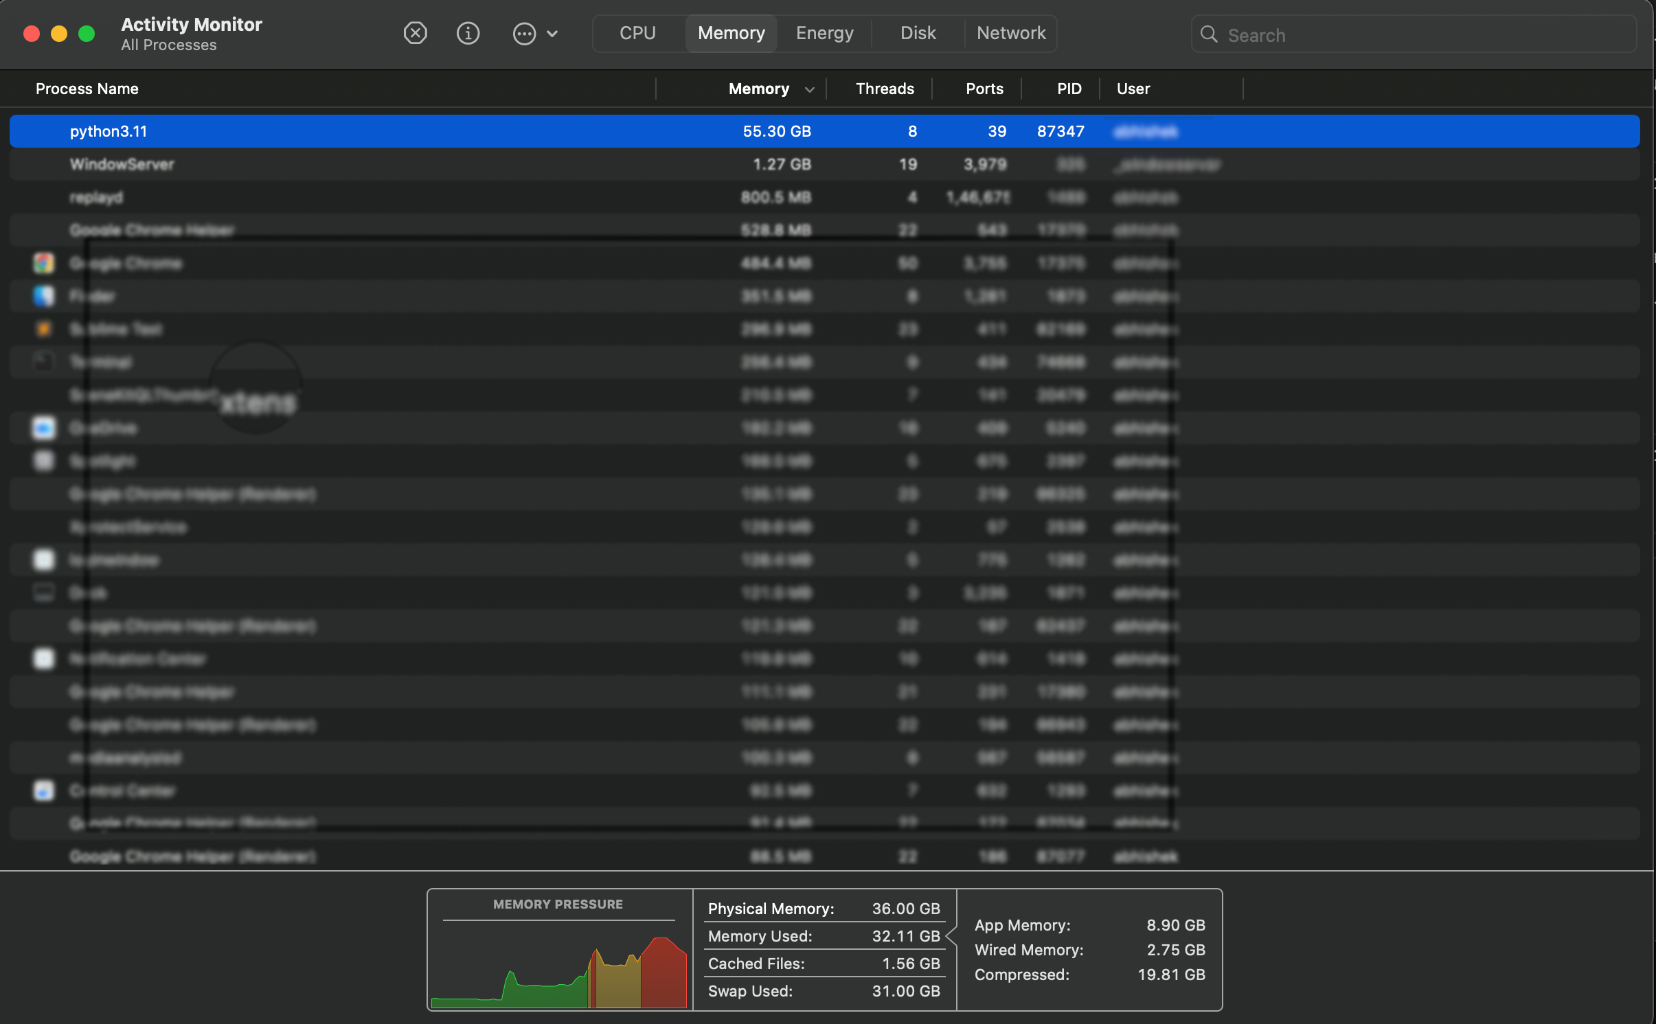Viewport: 1656px width, 1024px height.
Task: Click the search magnifier icon
Action: [x=1208, y=34]
